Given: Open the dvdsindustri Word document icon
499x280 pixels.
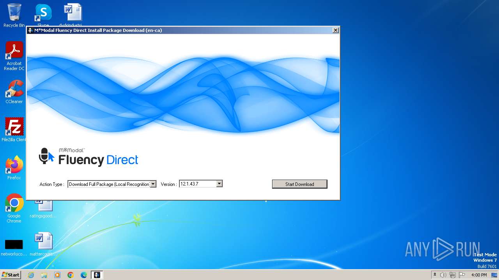Looking at the screenshot, I should tap(73, 14).
